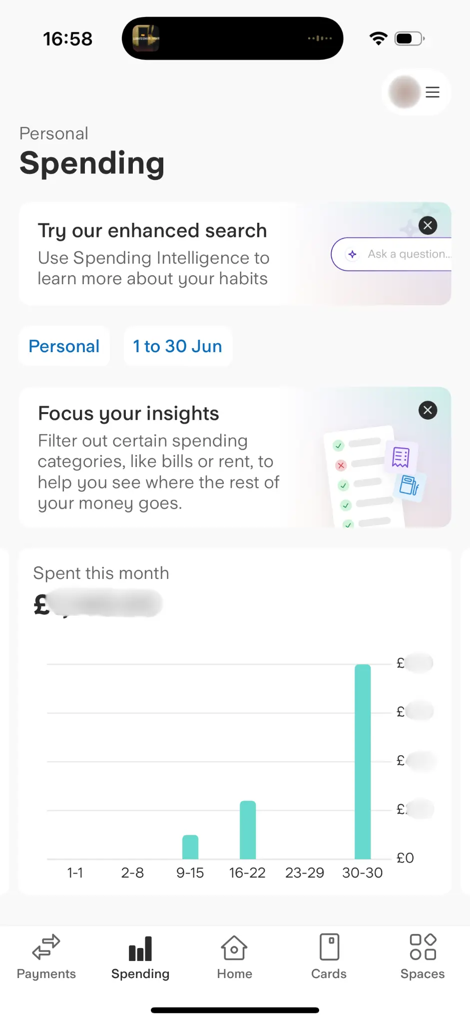Tap the Ask a question search field

(400, 254)
